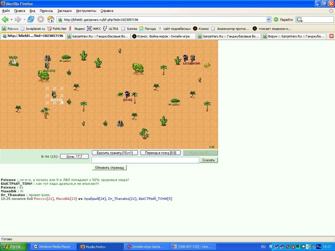Open the Справка menu
Image resolution: width=335 pixels, height=251 pixels.
pyautogui.click(x=107, y=11)
